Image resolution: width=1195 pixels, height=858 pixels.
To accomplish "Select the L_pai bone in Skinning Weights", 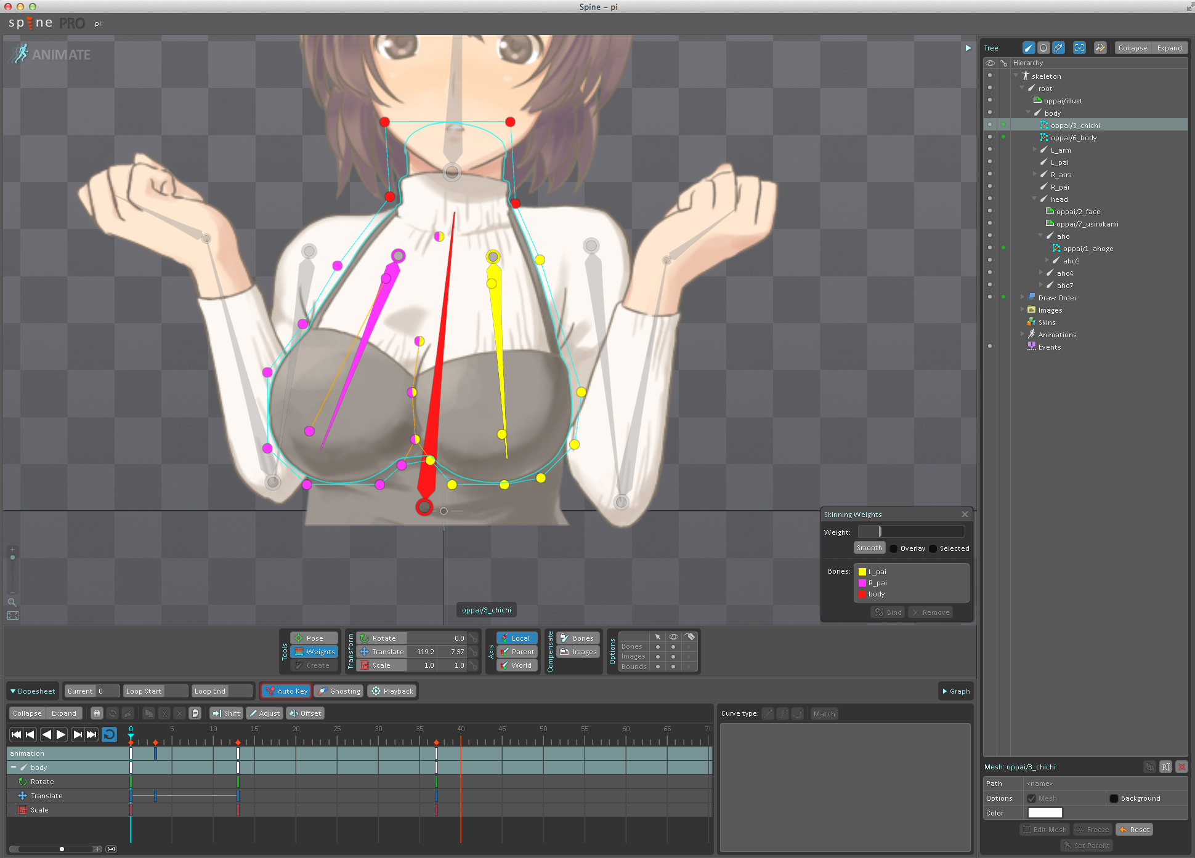I will [x=877, y=572].
